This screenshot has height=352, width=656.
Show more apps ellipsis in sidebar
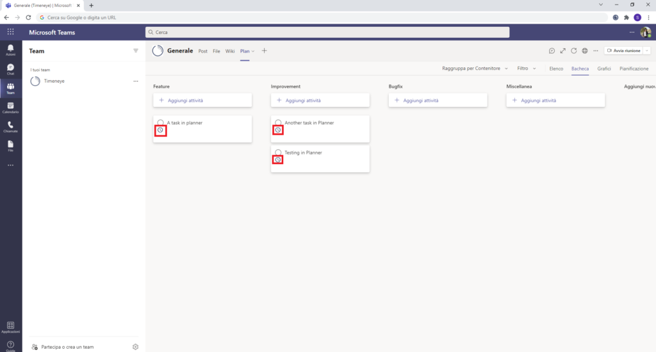click(x=10, y=165)
